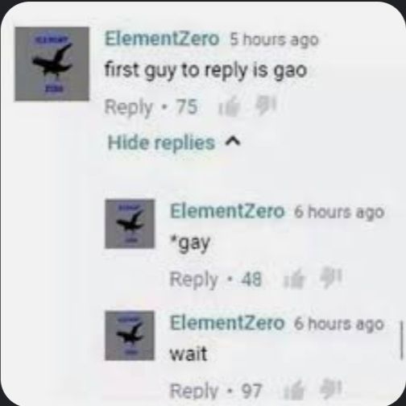Reply to the "*gay" comment

(194, 280)
